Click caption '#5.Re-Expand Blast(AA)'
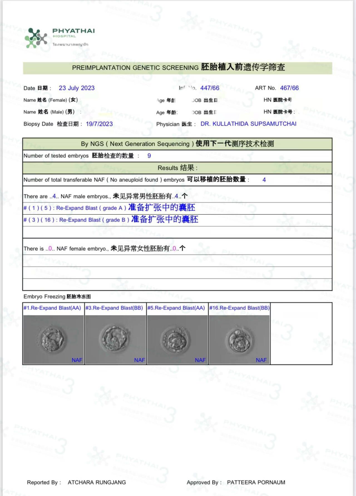 pyautogui.click(x=176, y=308)
